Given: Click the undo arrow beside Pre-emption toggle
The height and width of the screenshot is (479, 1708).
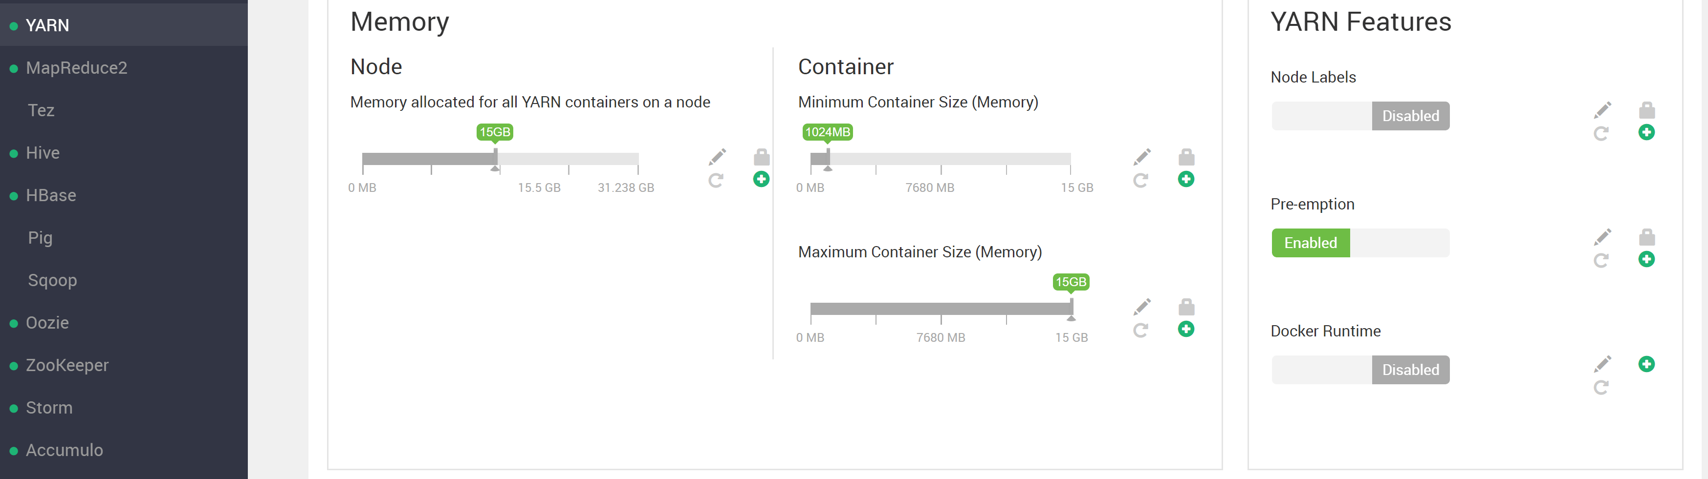Looking at the screenshot, I should (1601, 260).
